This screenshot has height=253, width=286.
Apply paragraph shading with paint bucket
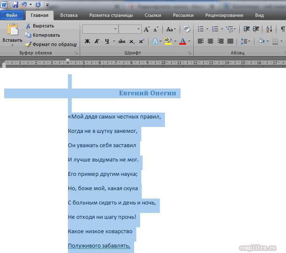[261, 41]
